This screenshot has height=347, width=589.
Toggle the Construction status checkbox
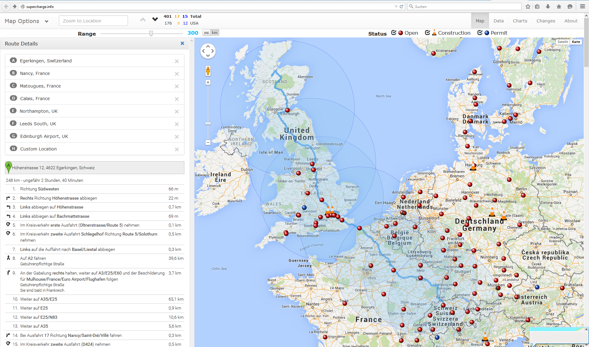pos(427,33)
